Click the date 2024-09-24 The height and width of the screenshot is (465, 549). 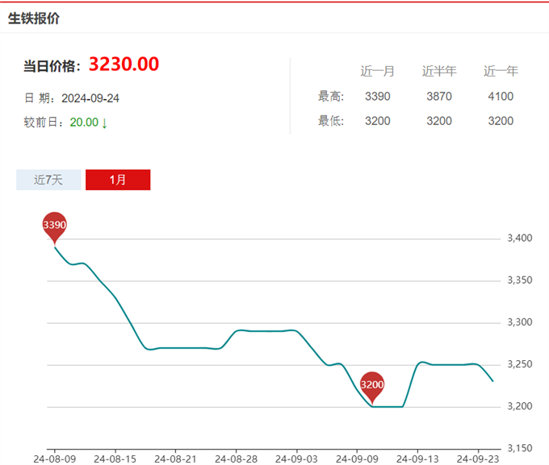click(x=90, y=98)
